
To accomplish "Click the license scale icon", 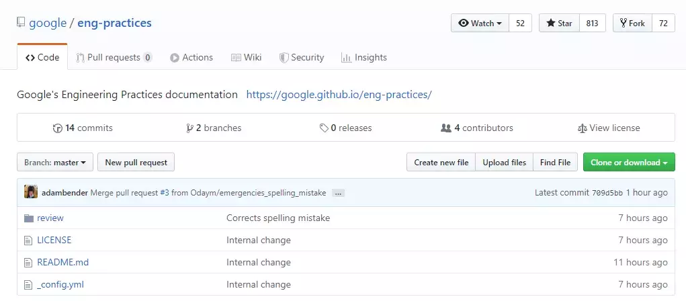I will click(582, 128).
